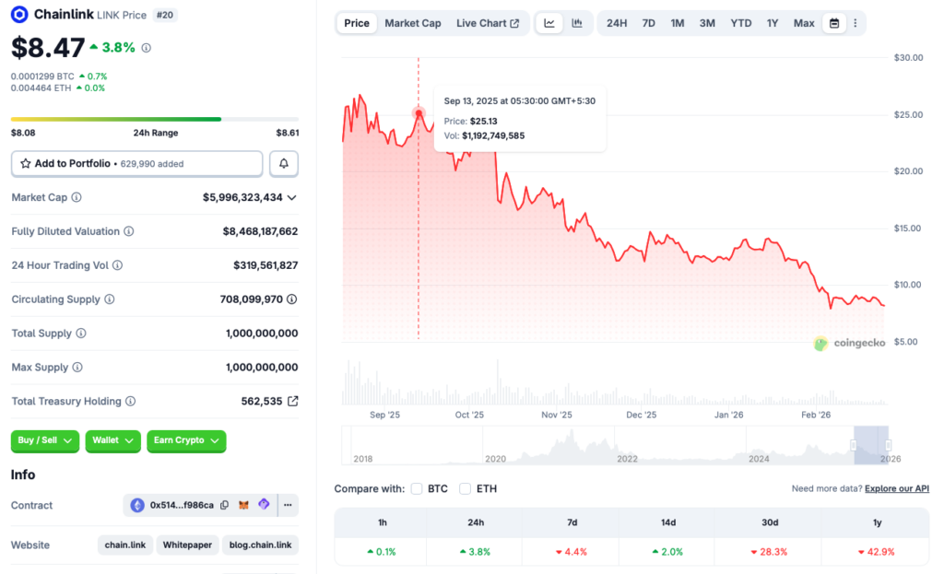Open the three-dot chart options menu
The image size is (944, 574).
click(x=855, y=23)
